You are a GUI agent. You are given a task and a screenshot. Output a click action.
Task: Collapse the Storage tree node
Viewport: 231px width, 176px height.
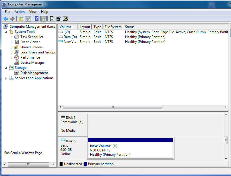[6, 68]
